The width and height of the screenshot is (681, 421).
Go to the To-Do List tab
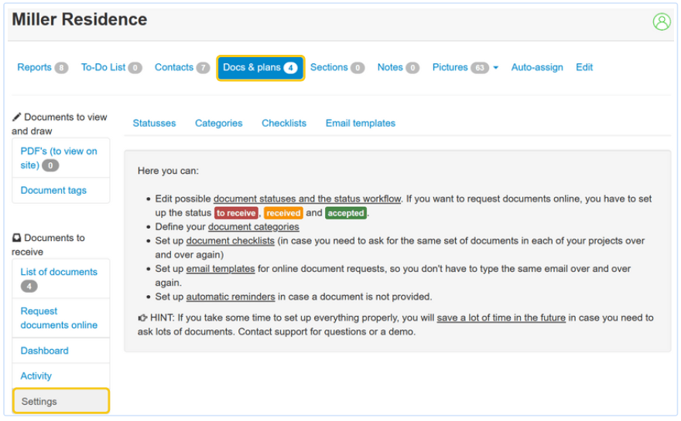click(111, 68)
